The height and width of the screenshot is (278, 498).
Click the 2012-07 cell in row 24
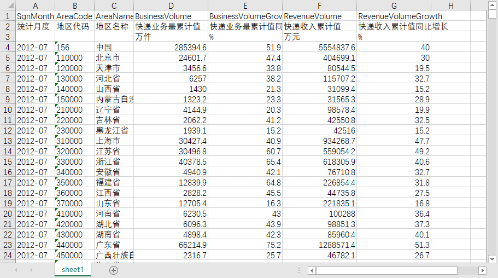[x=35, y=255]
